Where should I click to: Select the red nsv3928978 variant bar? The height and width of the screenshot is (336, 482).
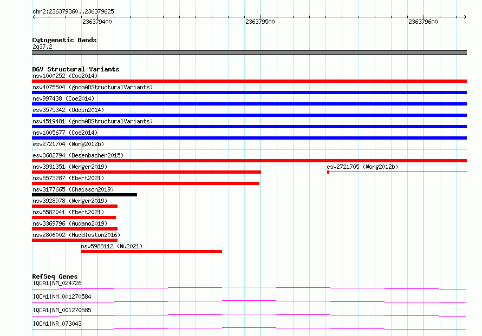[75, 206]
